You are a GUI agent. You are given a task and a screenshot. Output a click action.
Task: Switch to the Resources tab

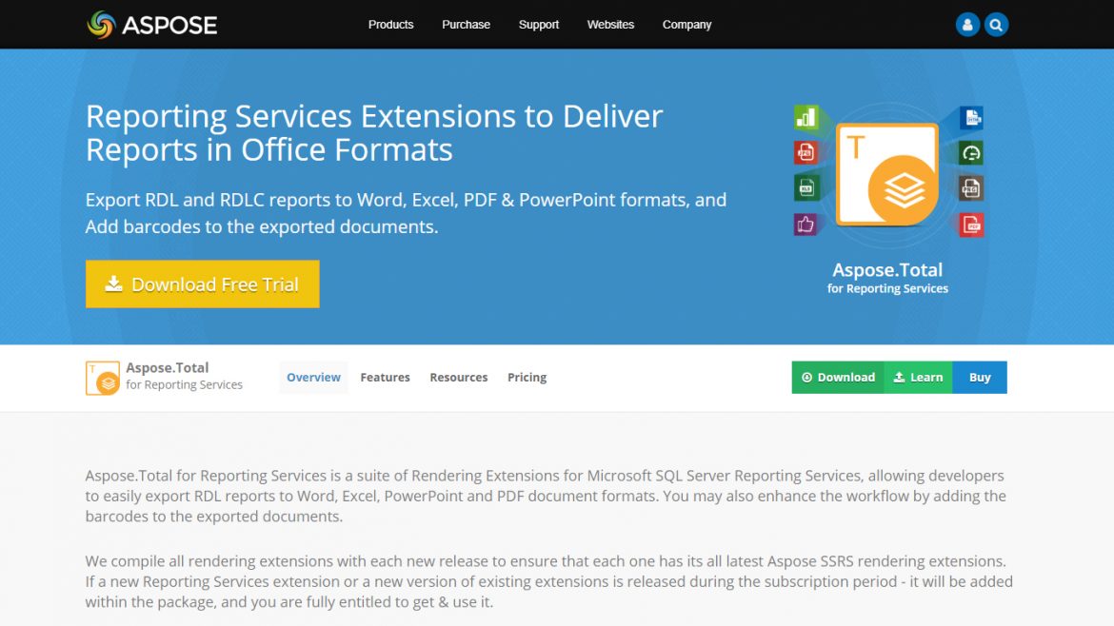[x=458, y=377]
